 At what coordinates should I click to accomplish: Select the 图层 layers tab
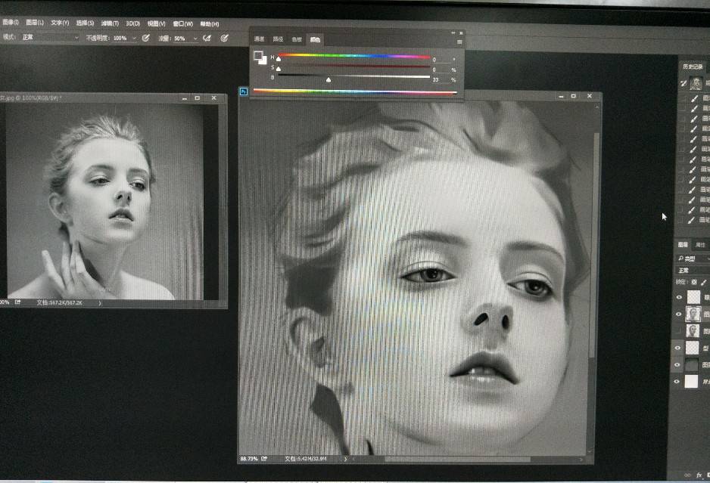pos(683,245)
